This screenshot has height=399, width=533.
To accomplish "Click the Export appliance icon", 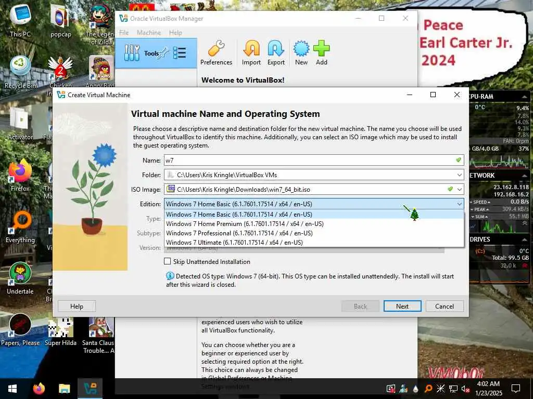I will point(276,53).
